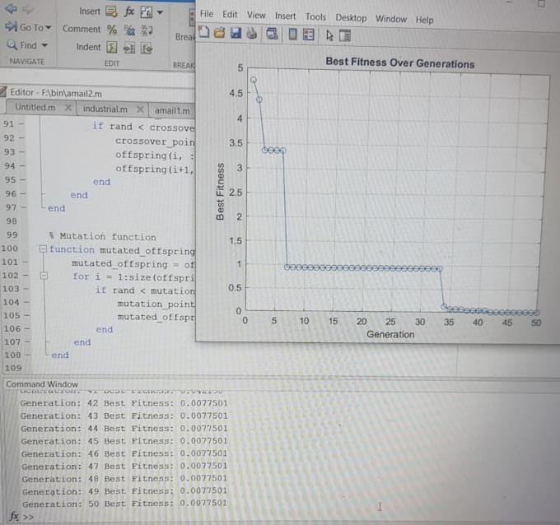The image size is (560, 525).
Task: Click the 'Best Fitness' y-axis label in the plot
Action: 220,192
